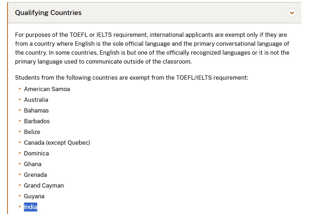Click the Canada (except Quebec) entry
The height and width of the screenshot is (214, 310).
pos(57,143)
